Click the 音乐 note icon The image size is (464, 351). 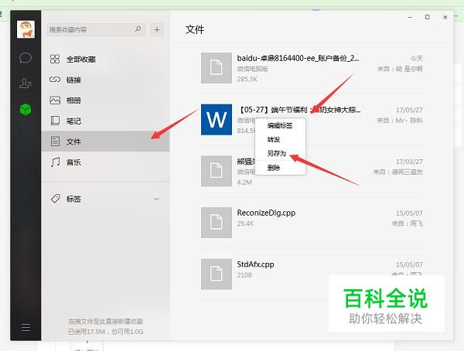(x=55, y=162)
